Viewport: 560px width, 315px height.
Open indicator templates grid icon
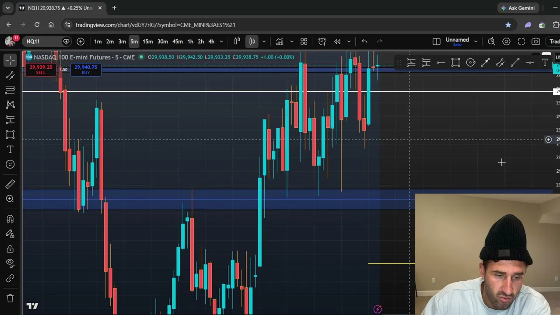pyautogui.click(x=304, y=42)
